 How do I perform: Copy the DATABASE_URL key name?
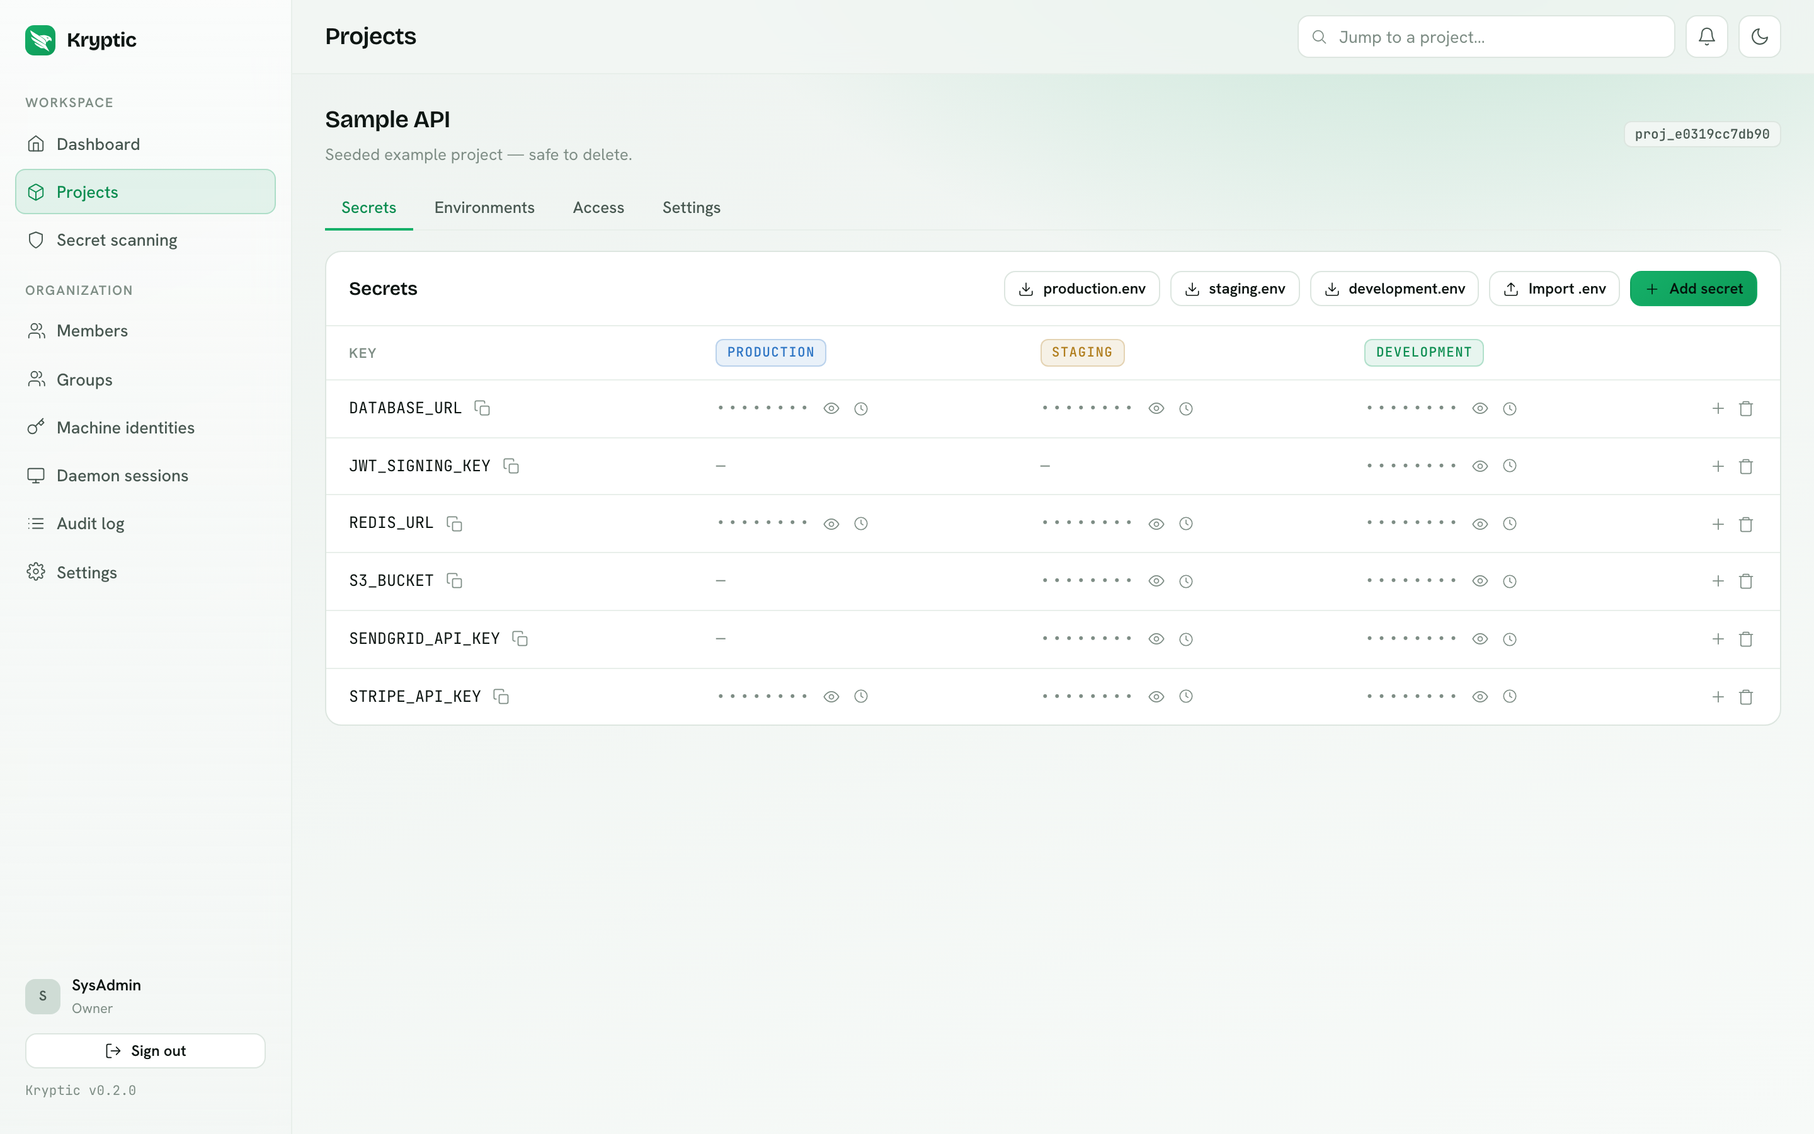click(x=482, y=408)
